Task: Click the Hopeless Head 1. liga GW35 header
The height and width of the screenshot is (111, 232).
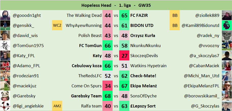Action: (x=116, y=5)
